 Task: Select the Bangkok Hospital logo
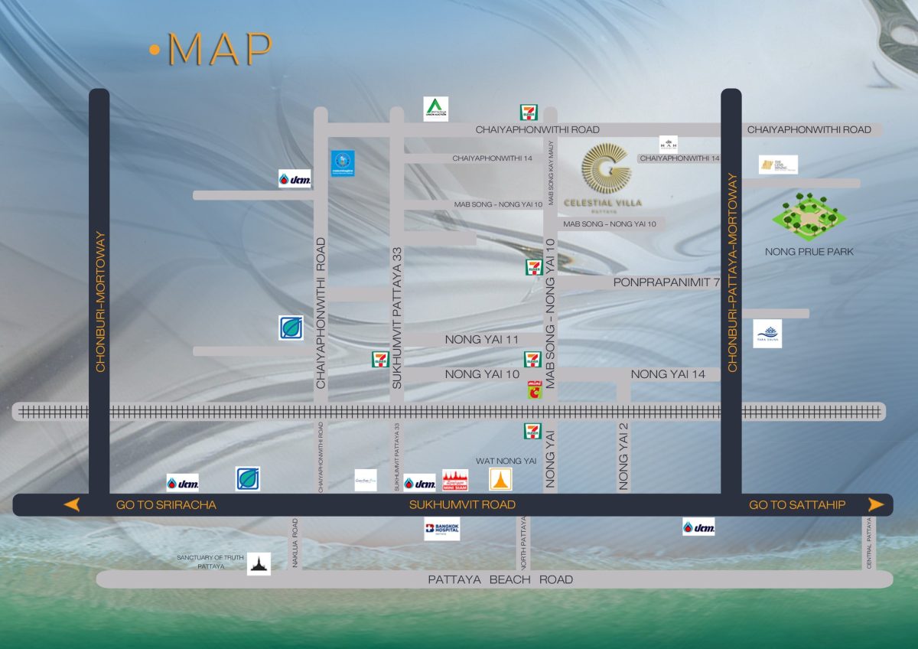pyautogui.click(x=442, y=529)
